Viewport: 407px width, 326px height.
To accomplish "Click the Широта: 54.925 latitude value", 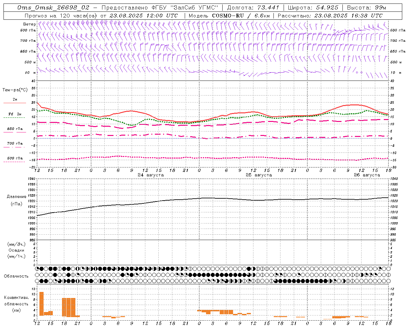I will point(313,8).
